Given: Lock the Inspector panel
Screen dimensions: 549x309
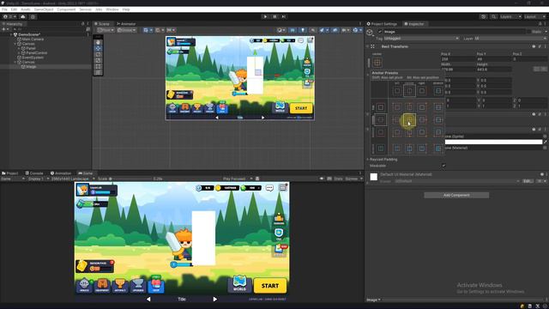Looking at the screenshot, I should [x=540, y=24].
